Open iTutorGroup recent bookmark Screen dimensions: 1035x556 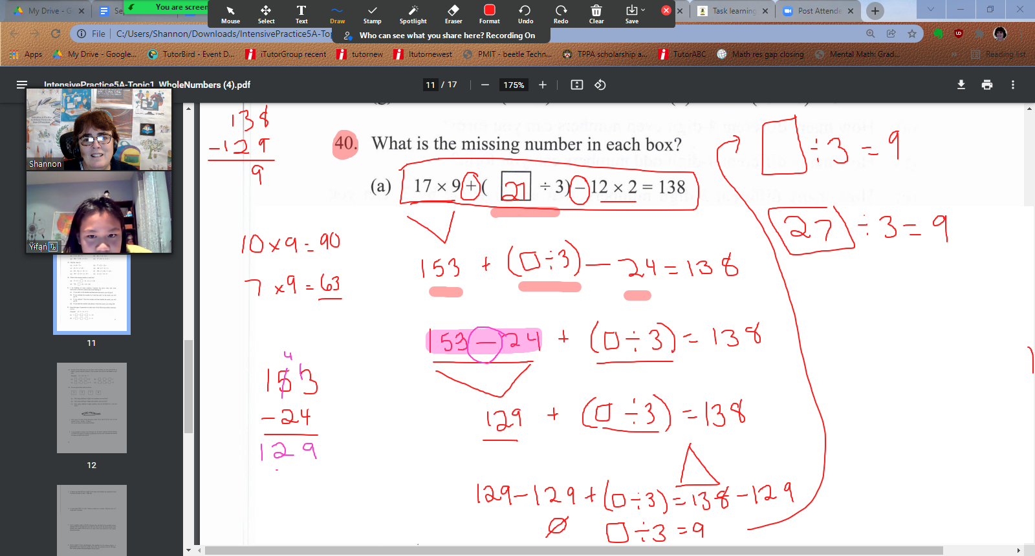(286, 54)
